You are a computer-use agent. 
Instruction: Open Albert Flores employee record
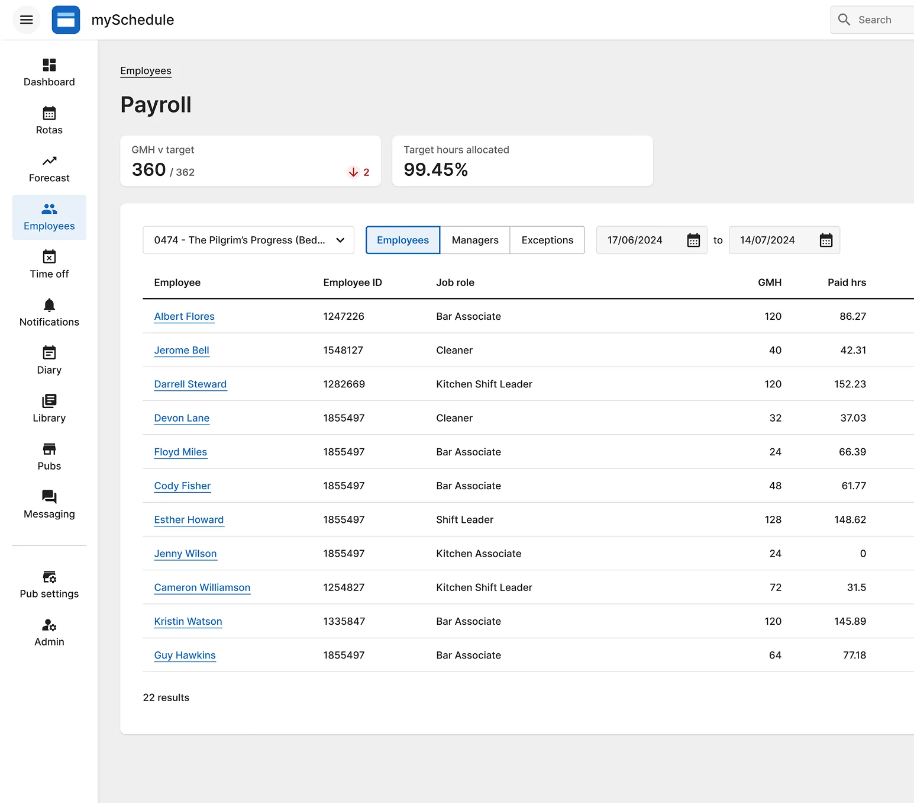click(184, 316)
